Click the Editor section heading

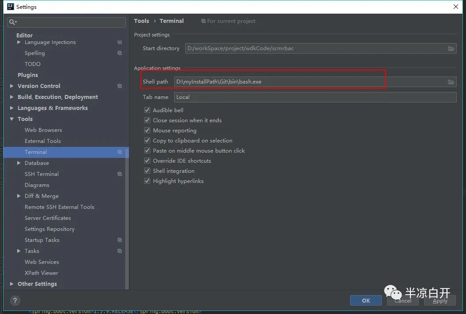point(24,35)
